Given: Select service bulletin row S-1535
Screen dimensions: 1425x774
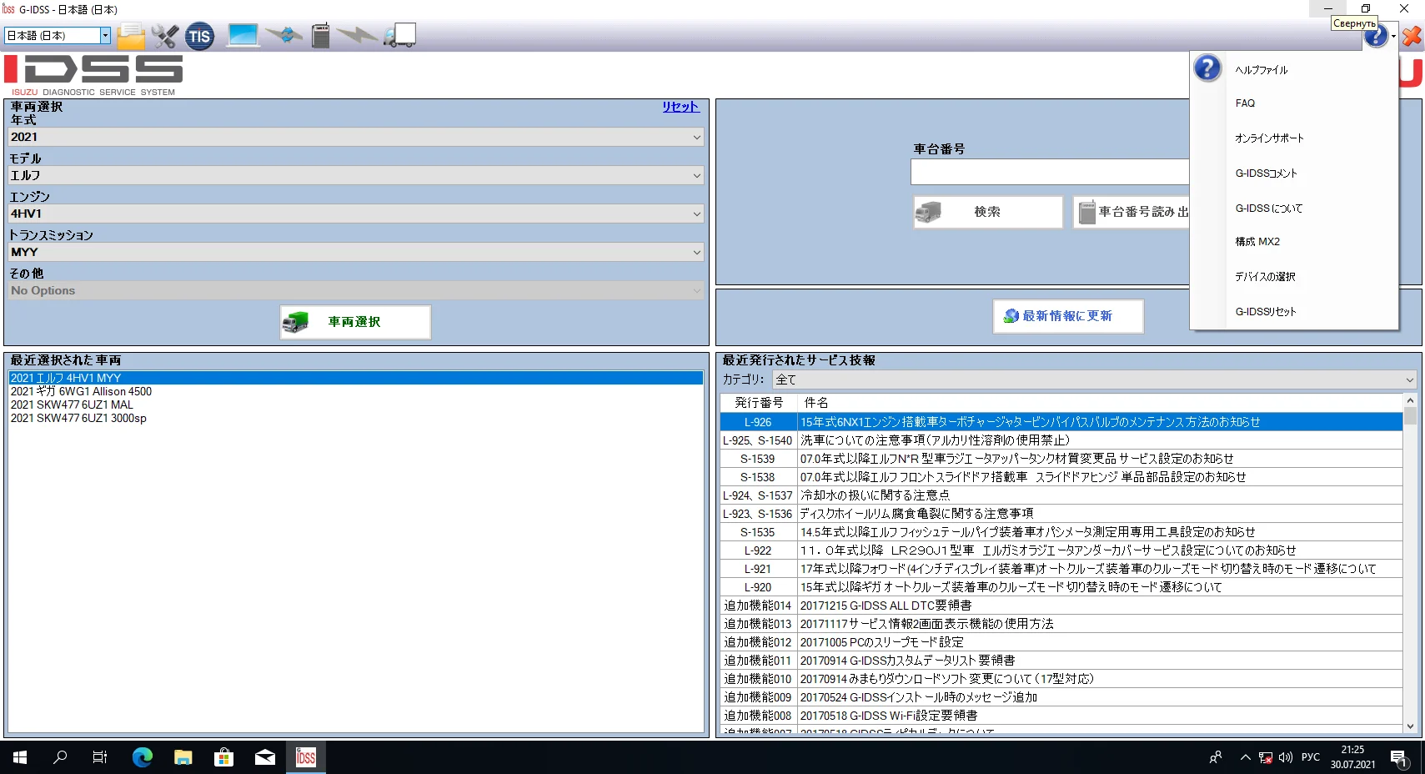Looking at the screenshot, I should pos(1061,532).
